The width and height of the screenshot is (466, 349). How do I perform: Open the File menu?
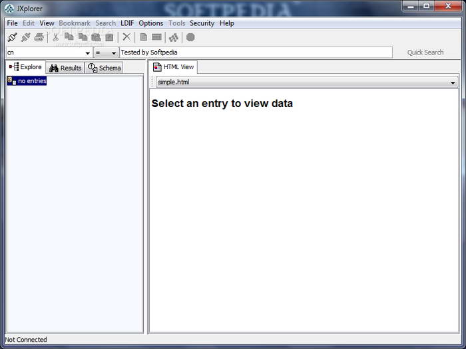coord(12,23)
